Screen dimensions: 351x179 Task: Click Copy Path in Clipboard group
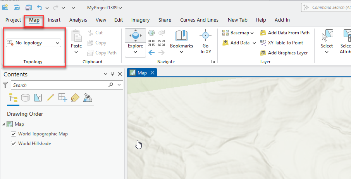(102, 53)
